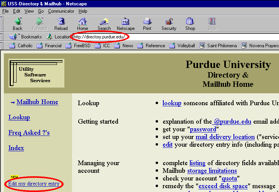Open the Reference bookmark folder

coord(151,46)
